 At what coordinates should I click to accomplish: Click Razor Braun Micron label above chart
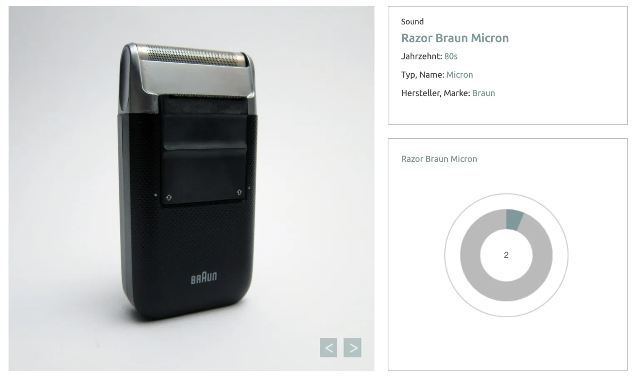439,159
